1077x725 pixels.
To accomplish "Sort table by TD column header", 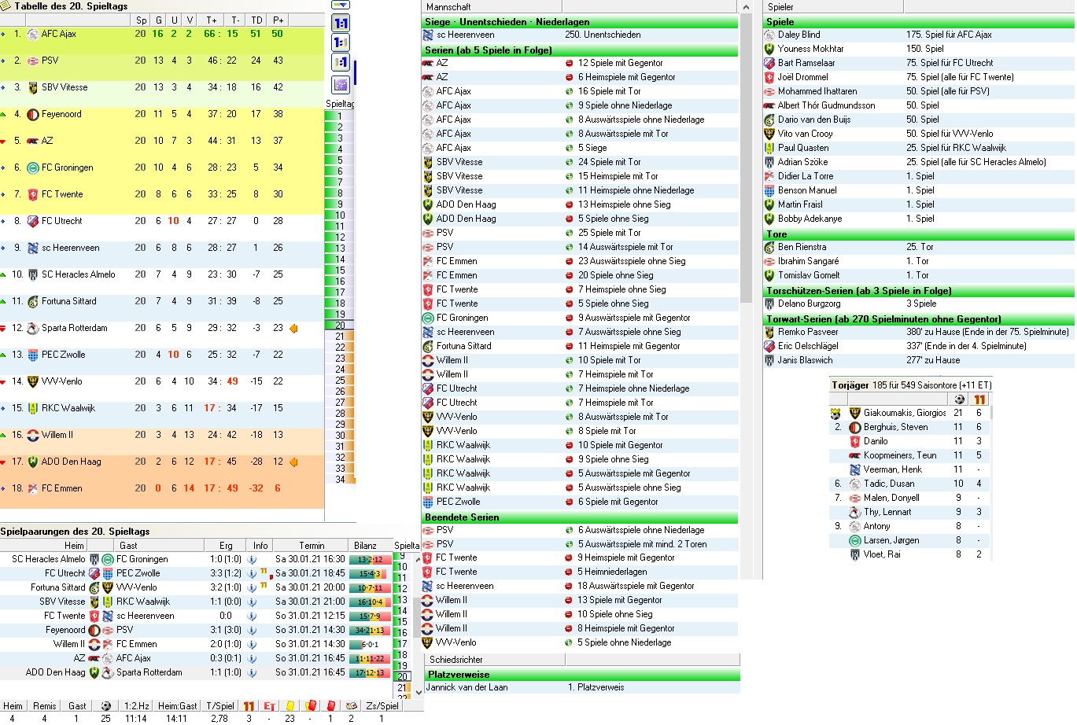I will [256, 20].
